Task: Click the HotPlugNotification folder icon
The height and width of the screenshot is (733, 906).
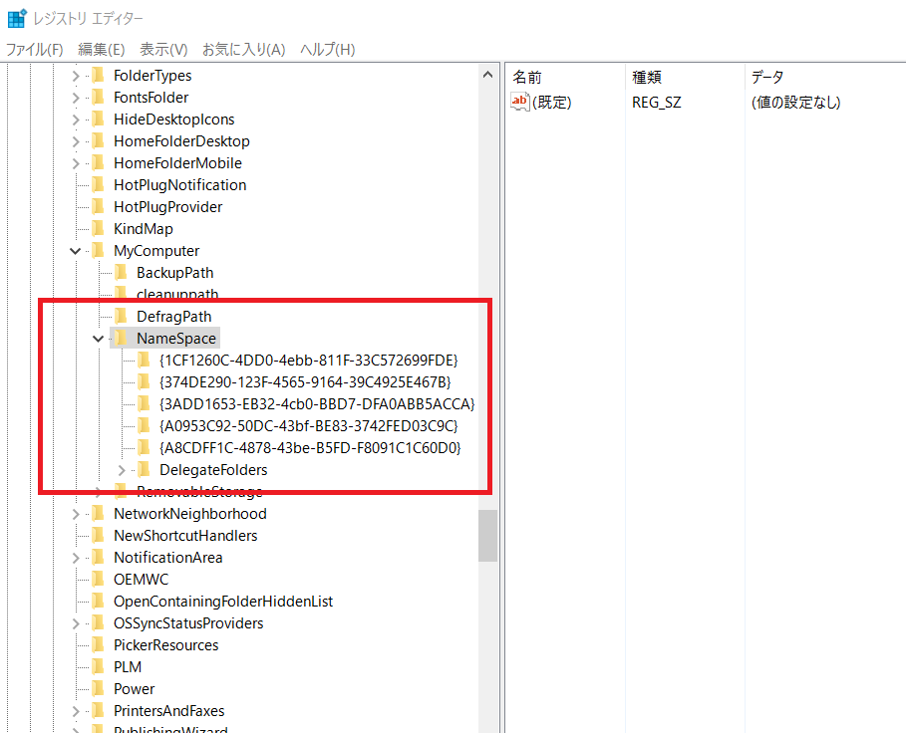Action: coord(99,184)
